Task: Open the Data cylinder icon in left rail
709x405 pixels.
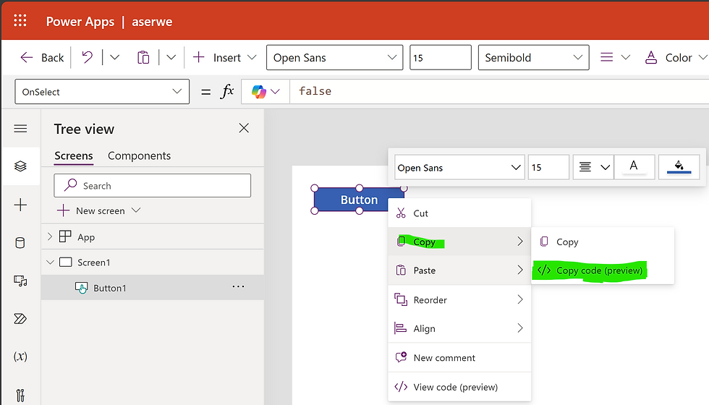Action: (20, 243)
